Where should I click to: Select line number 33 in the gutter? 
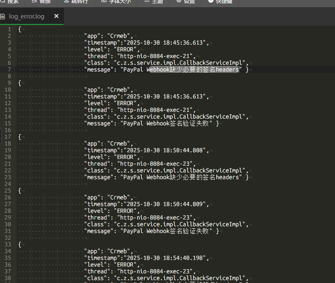pos(8,244)
